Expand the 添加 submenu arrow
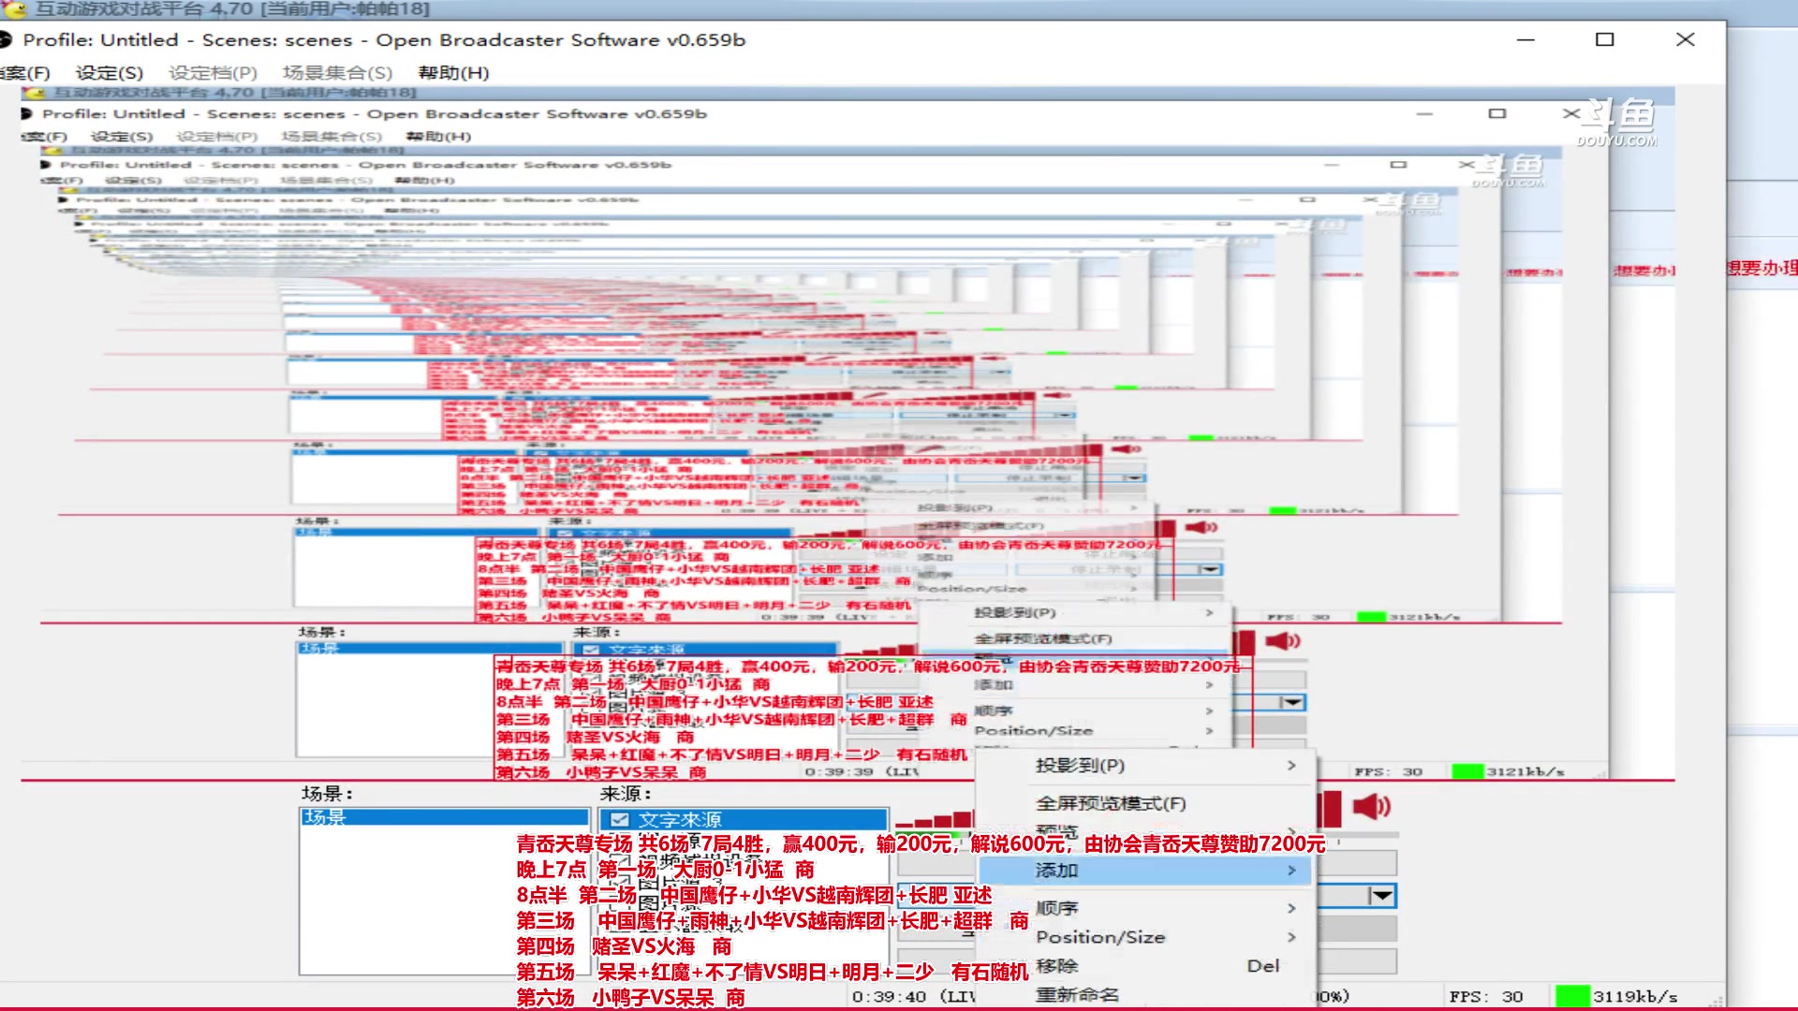The height and width of the screenshot is (1011, 1798). tap(1291, 871)
